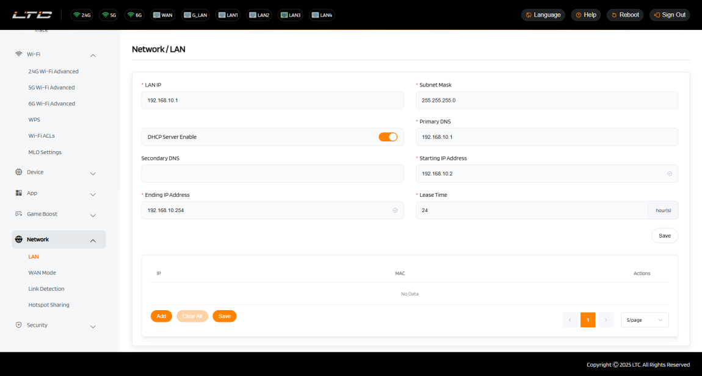Expand the Device sidebar section
The height and width of the screenshot is (376, 702).
(93, 173)
